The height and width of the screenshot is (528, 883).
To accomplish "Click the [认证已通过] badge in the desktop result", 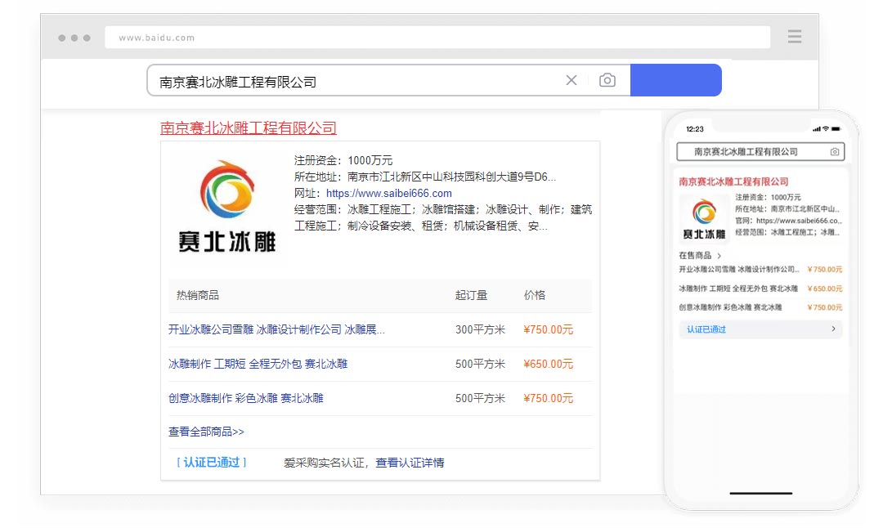I will click(x=212, y=462).
